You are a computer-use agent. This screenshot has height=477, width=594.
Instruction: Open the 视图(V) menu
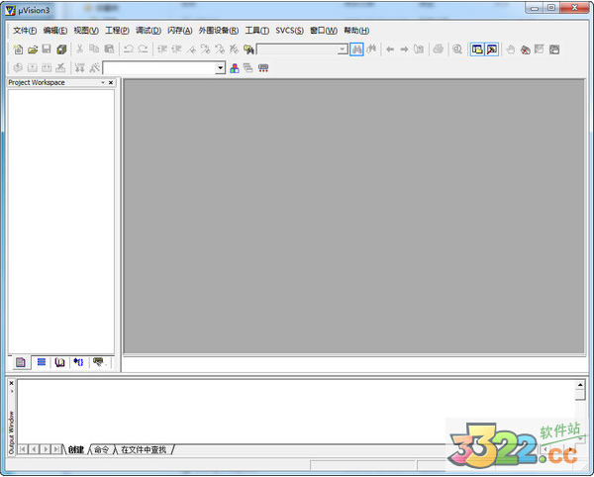pyautogui.click(x=86, y=31)
